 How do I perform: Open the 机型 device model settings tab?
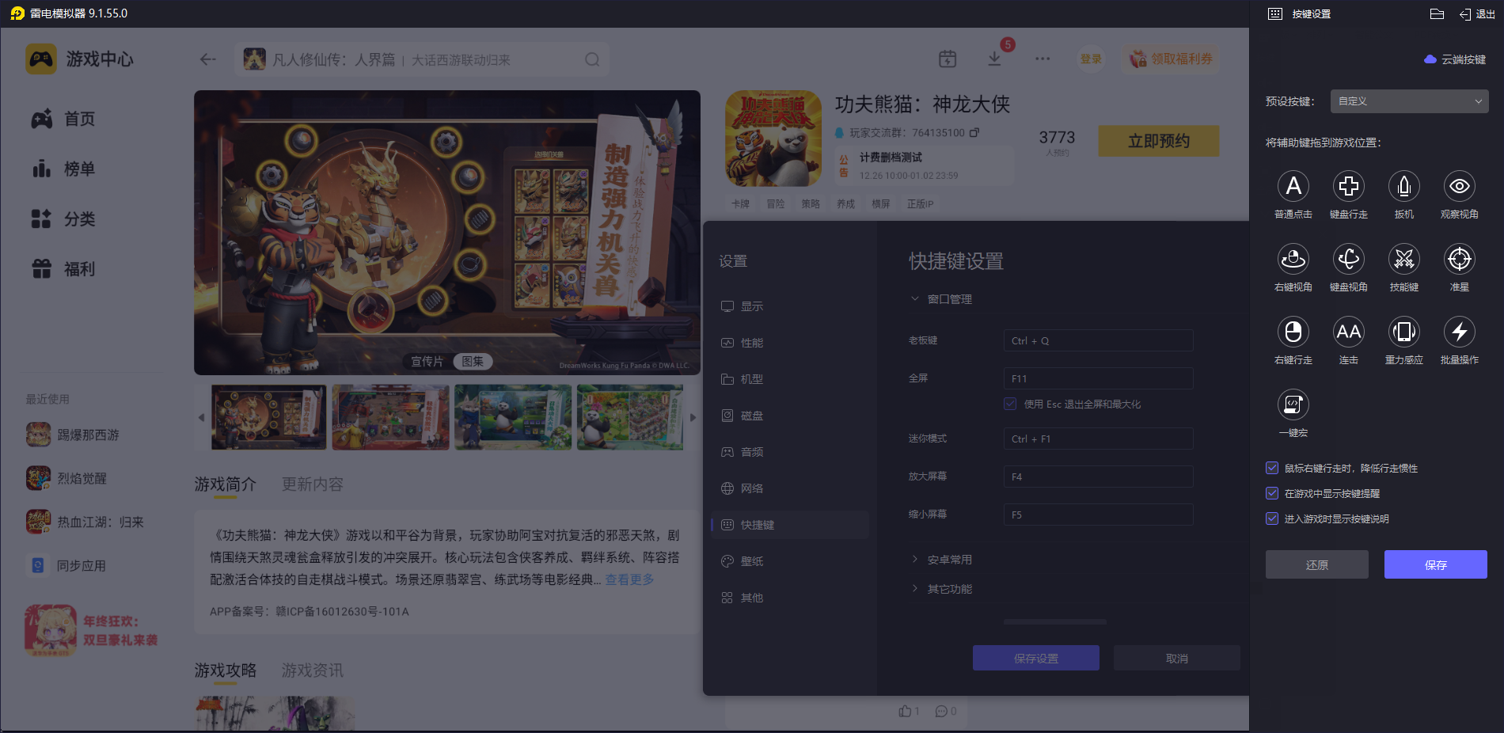point(790,379)
